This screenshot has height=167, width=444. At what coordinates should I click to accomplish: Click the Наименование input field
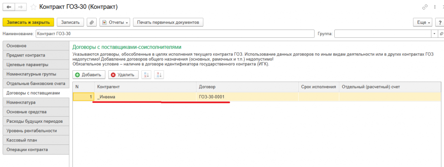175,34
